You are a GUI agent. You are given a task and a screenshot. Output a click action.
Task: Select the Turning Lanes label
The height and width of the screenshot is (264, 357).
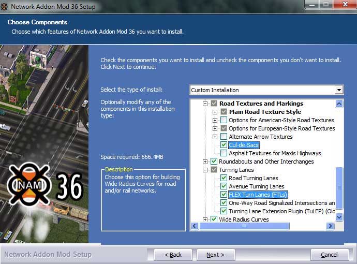(x=236, y=170)
